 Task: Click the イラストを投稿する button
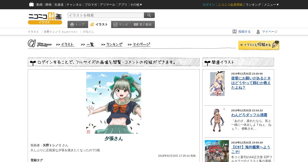pos(258,45)
